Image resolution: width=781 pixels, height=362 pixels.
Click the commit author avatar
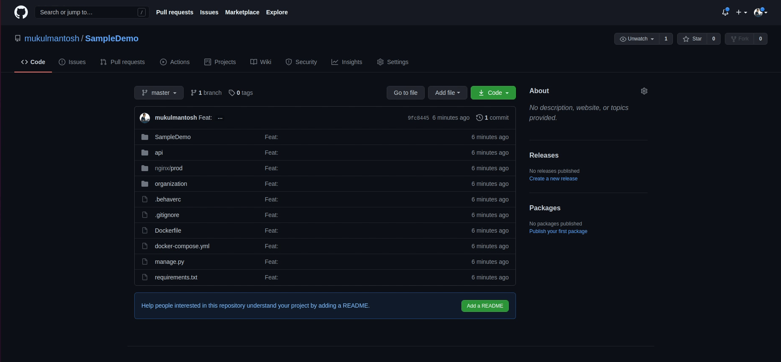[x=145, y=118]
